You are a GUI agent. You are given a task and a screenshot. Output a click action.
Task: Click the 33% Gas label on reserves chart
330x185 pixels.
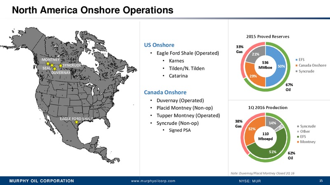[x=240, y=49]
